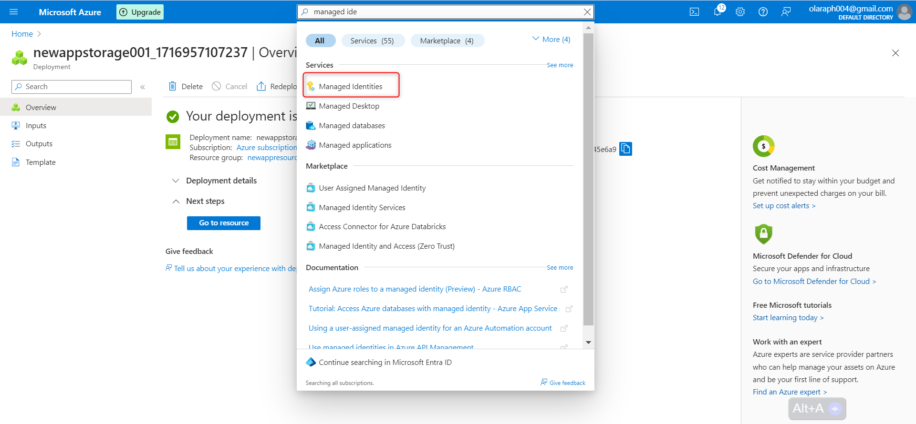
Task: Filter search results by Services (55)
Action: [372, 40]
